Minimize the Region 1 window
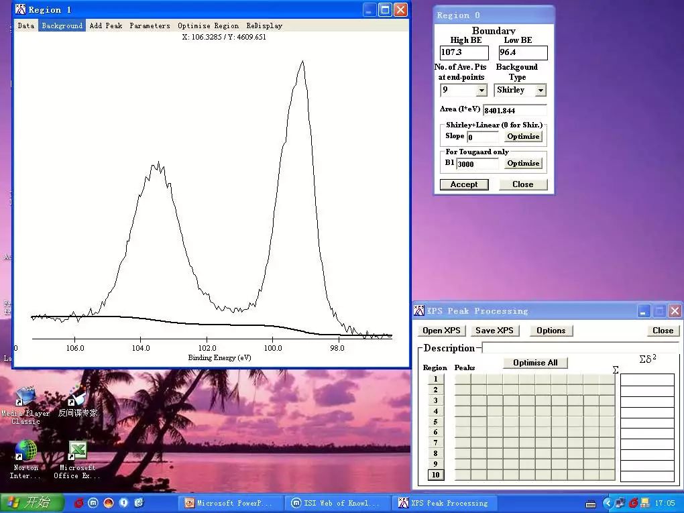684x513 pixels. [x=370, y=9]
